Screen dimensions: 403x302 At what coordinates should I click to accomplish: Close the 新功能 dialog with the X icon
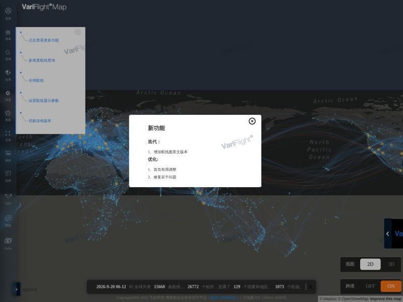pyautogui.click(x=252, y=121)
